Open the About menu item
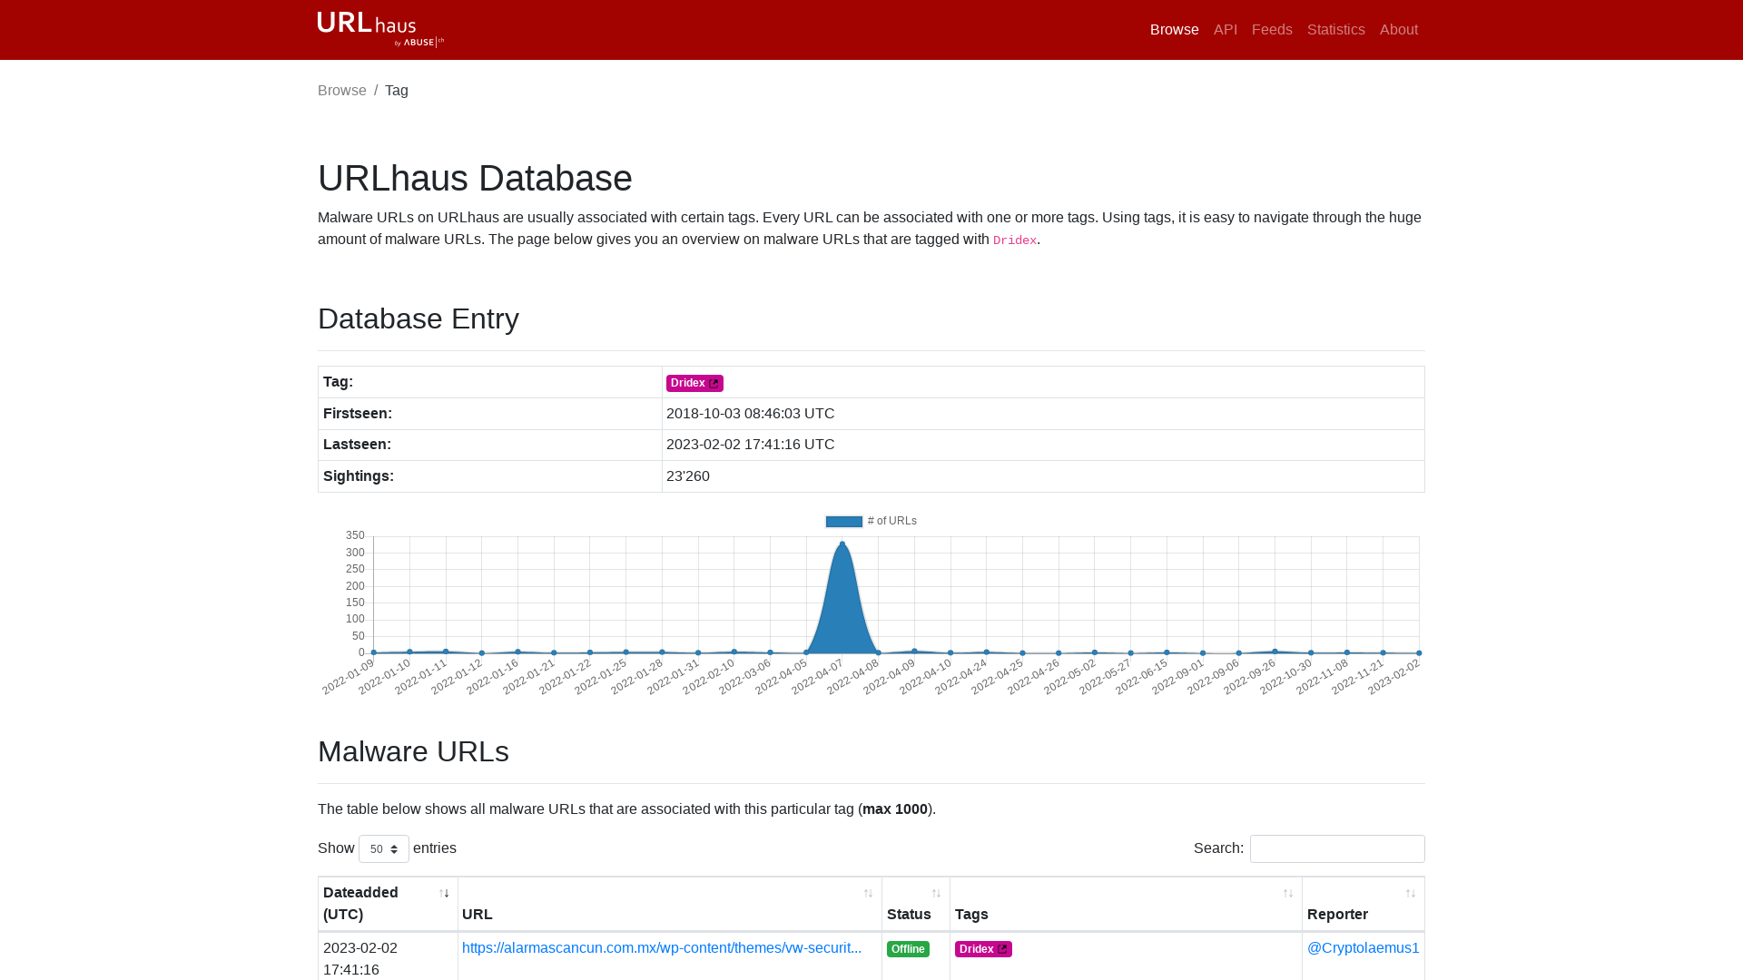1743x980 pixels. (1398, 30)
